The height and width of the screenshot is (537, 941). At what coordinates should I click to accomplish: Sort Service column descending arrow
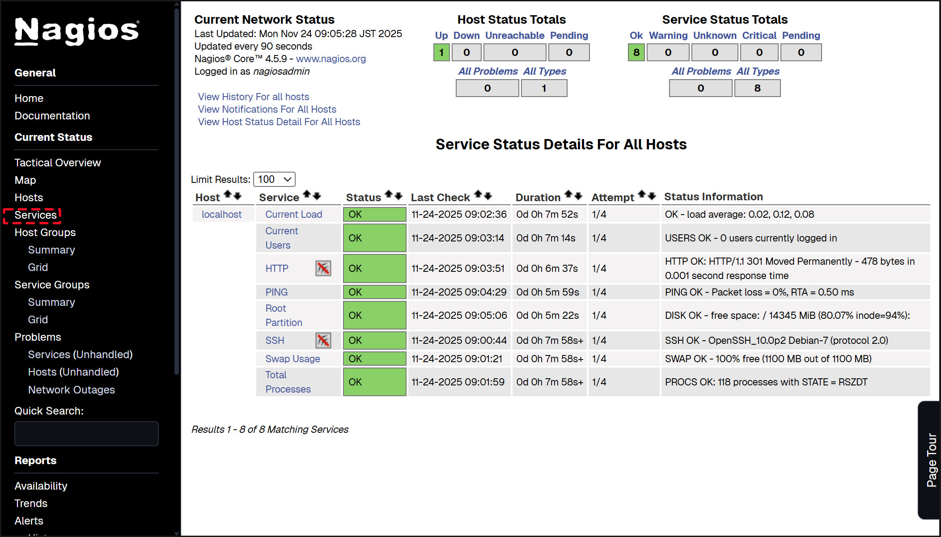(317, 195)
